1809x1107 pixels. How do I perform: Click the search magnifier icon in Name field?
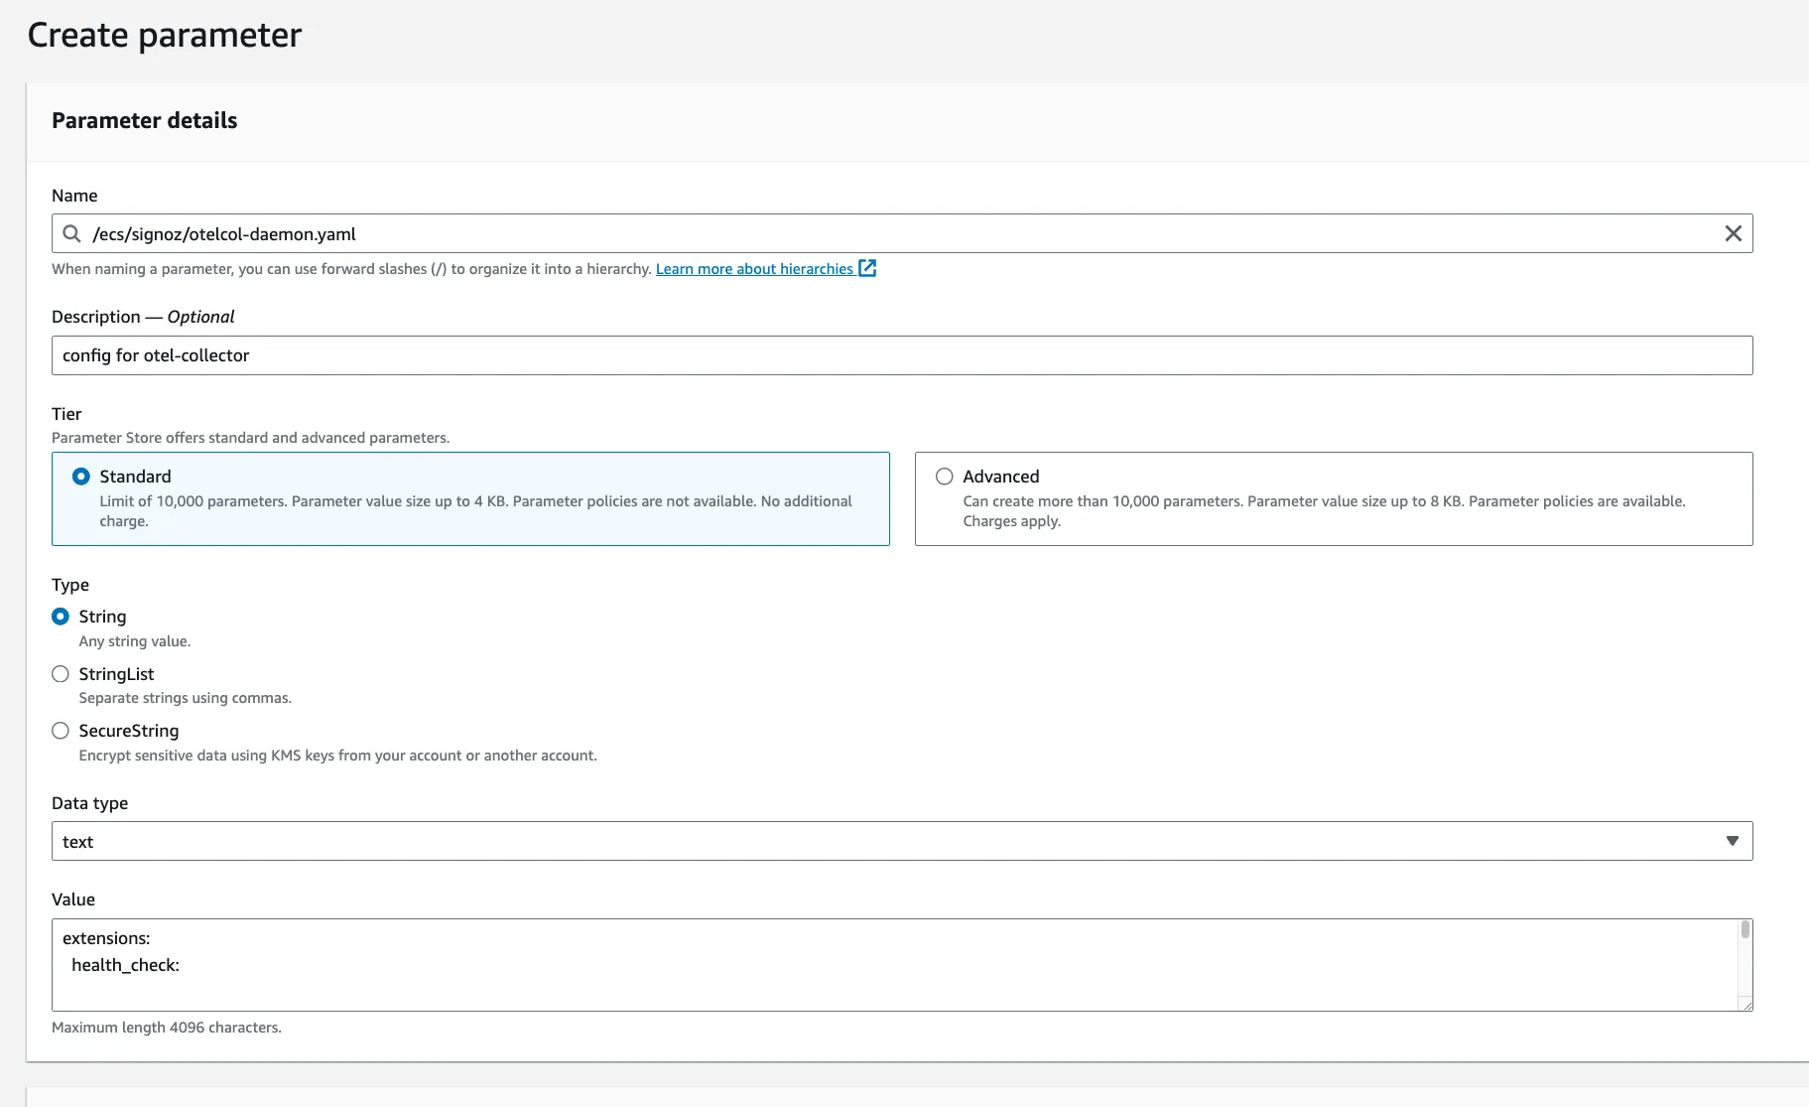(x=71, y=233)
